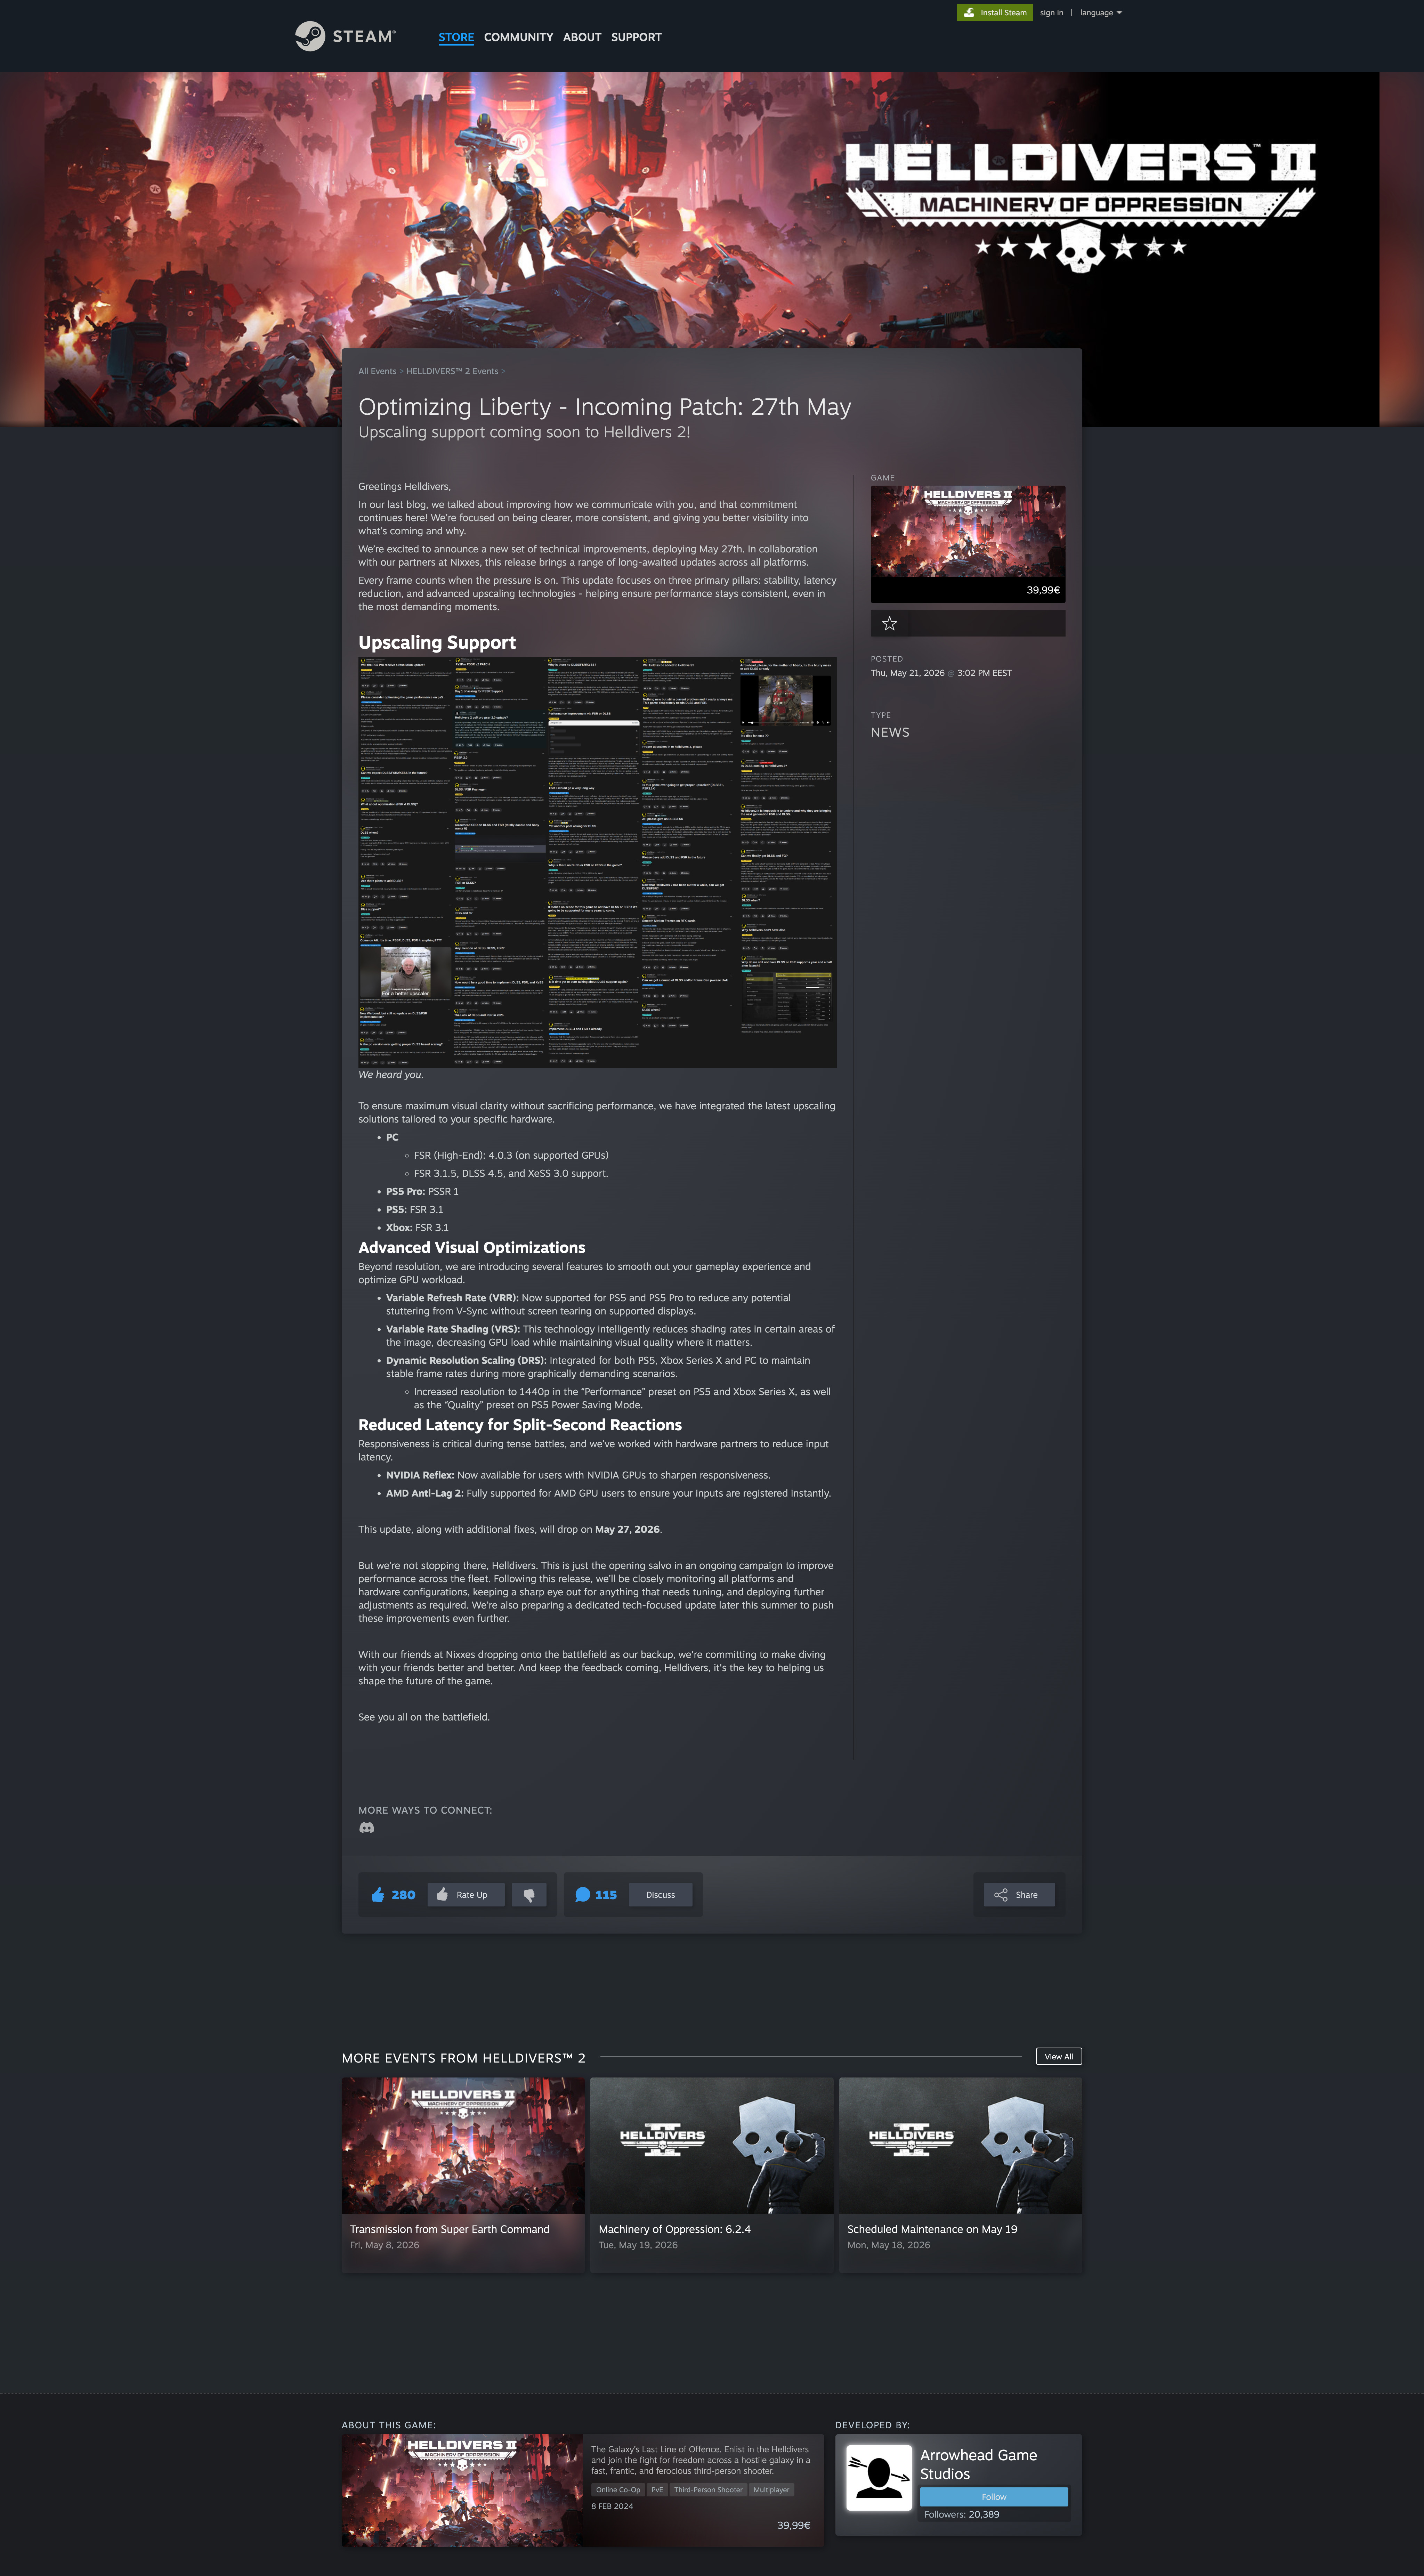
Task: Click the sign in link
Action: click(x=1051, y=13)
